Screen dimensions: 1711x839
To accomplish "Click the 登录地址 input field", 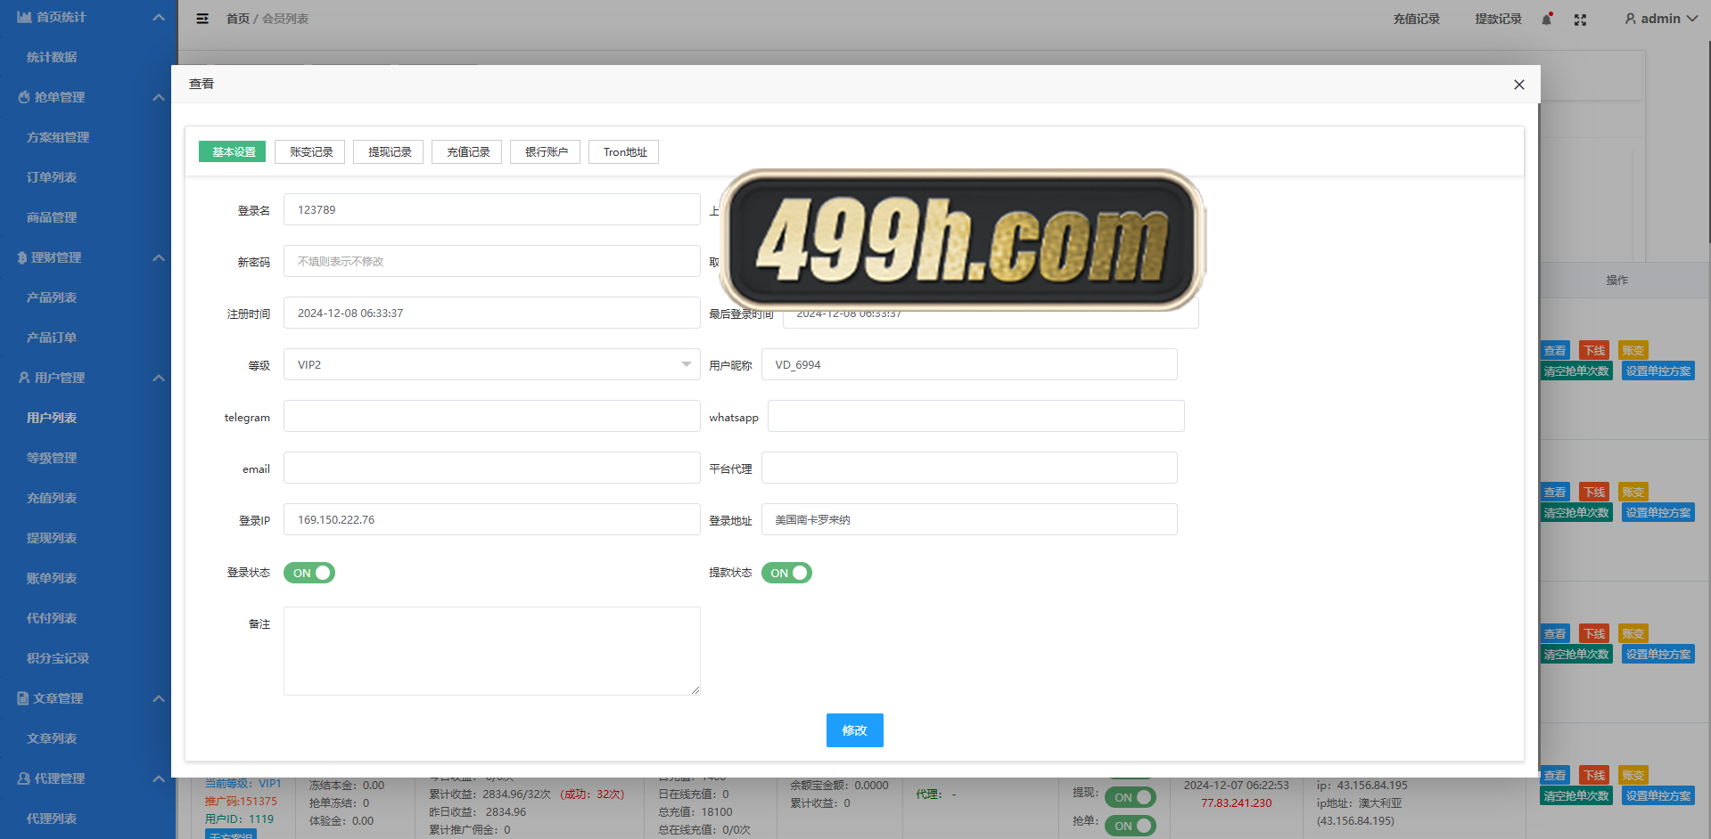I will click(969, 519).
